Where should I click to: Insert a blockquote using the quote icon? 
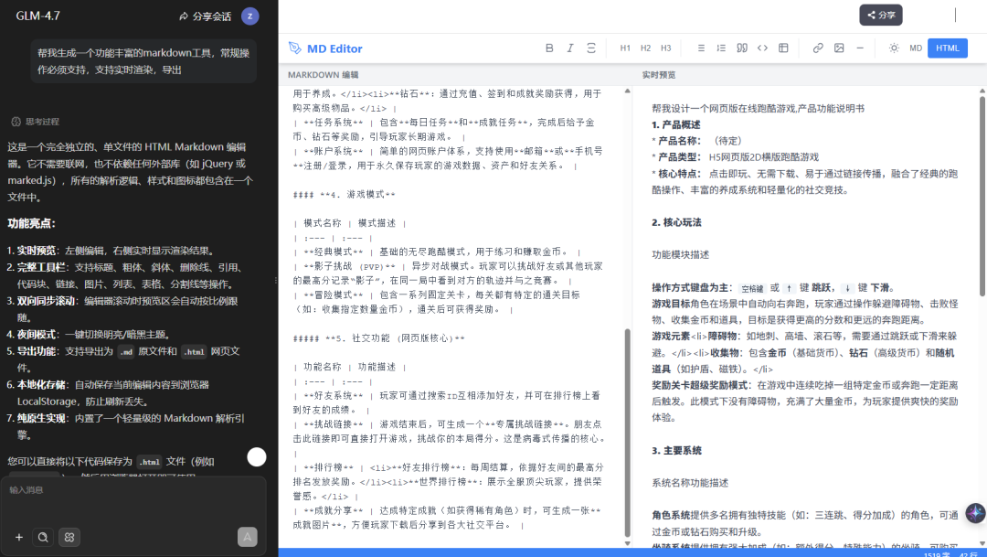(x=742, y=48)
